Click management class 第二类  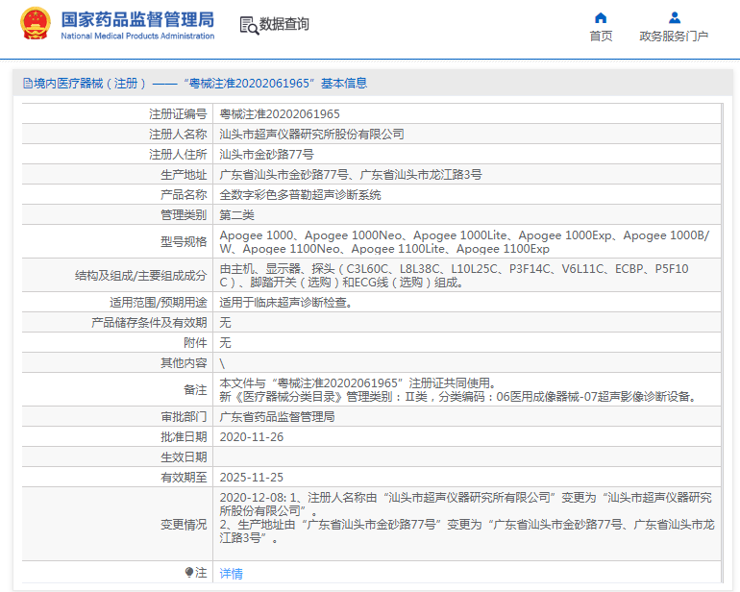tap(237, 215)
